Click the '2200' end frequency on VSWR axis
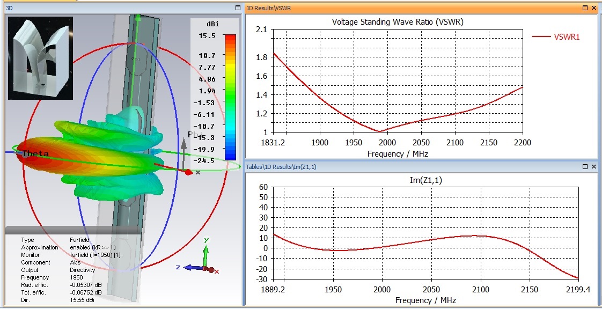 click(x=522, y=143)
